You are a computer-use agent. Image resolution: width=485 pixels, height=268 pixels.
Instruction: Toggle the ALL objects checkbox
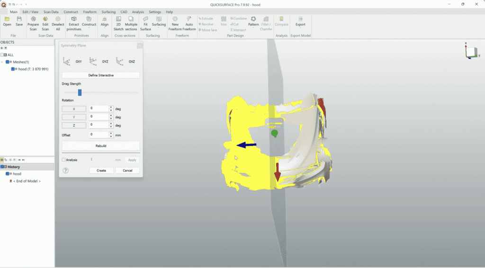coord(5,55)
